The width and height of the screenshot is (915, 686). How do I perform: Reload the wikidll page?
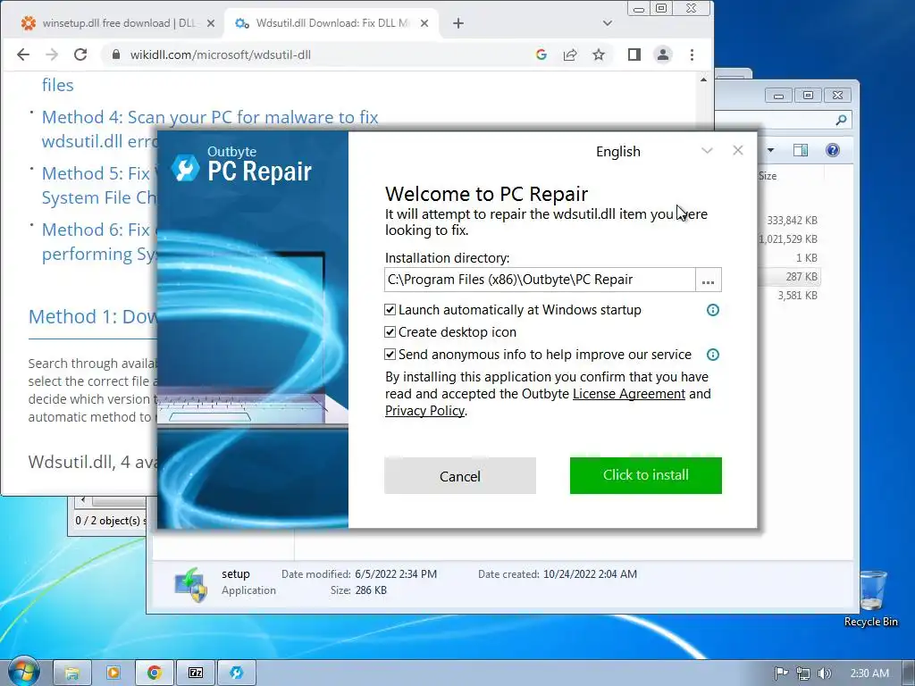click(x=80, y=54)
